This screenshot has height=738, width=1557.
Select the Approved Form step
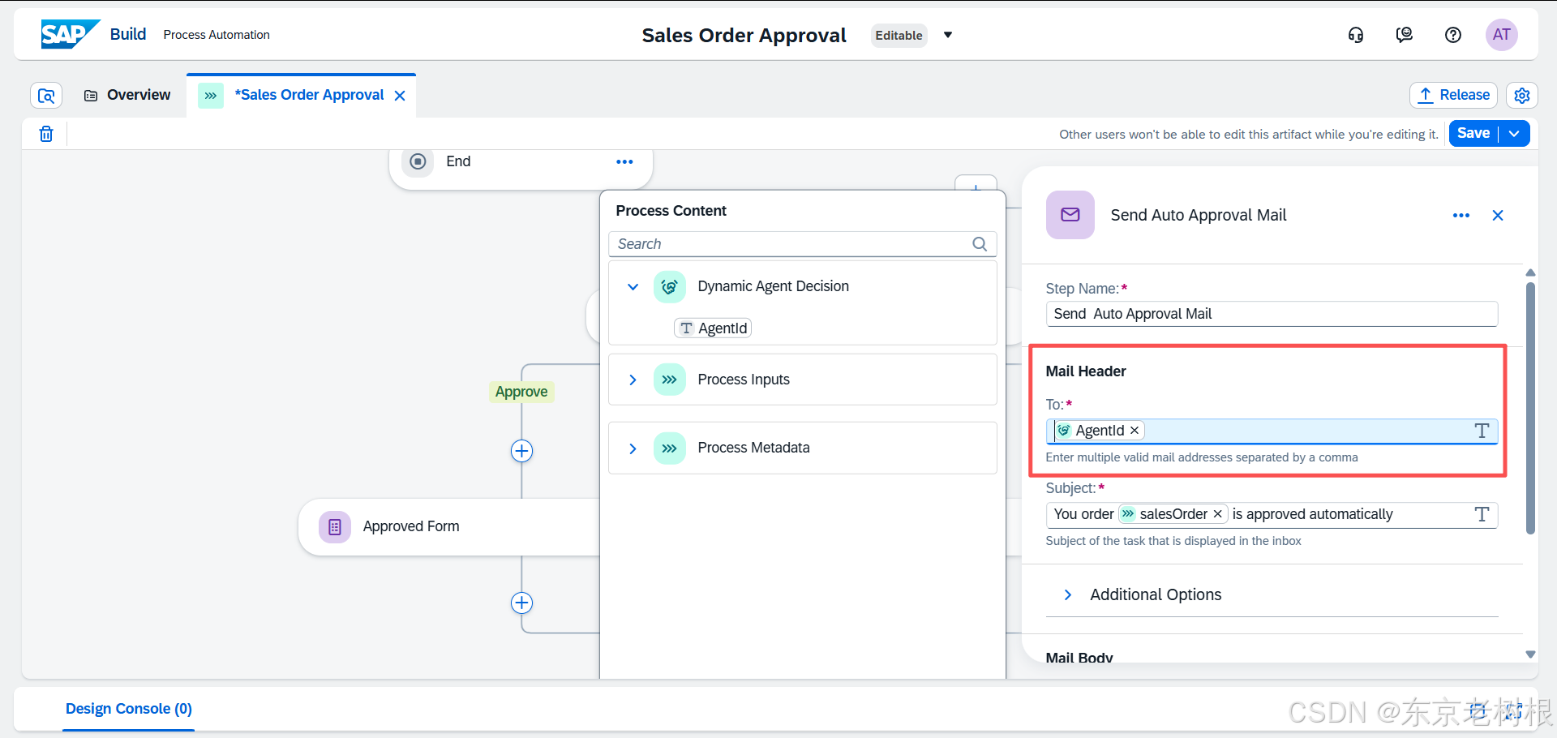tap(450, 527)
